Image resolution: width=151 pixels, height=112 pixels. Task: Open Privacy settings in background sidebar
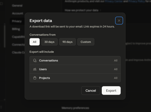[x=17, y=21]
